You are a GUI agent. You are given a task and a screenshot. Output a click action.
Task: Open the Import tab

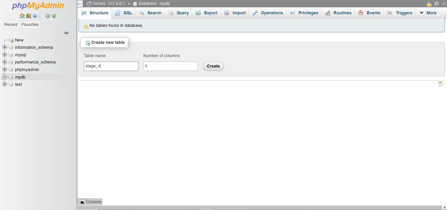(235, 13)
